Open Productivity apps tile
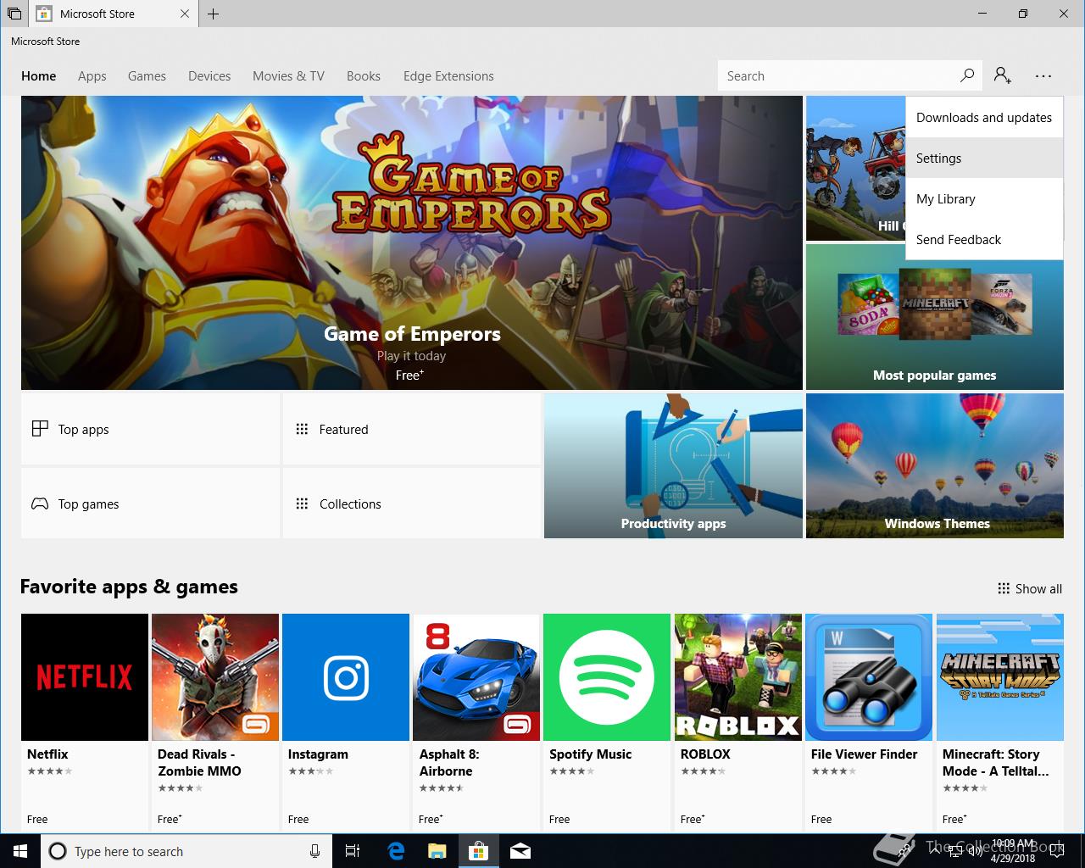Viewport: 1085px width, 868px height. (x=673, y=465)
